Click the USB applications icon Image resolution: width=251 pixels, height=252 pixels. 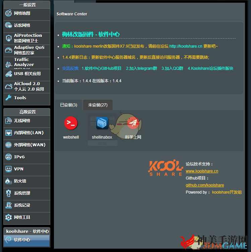(8, 74)
